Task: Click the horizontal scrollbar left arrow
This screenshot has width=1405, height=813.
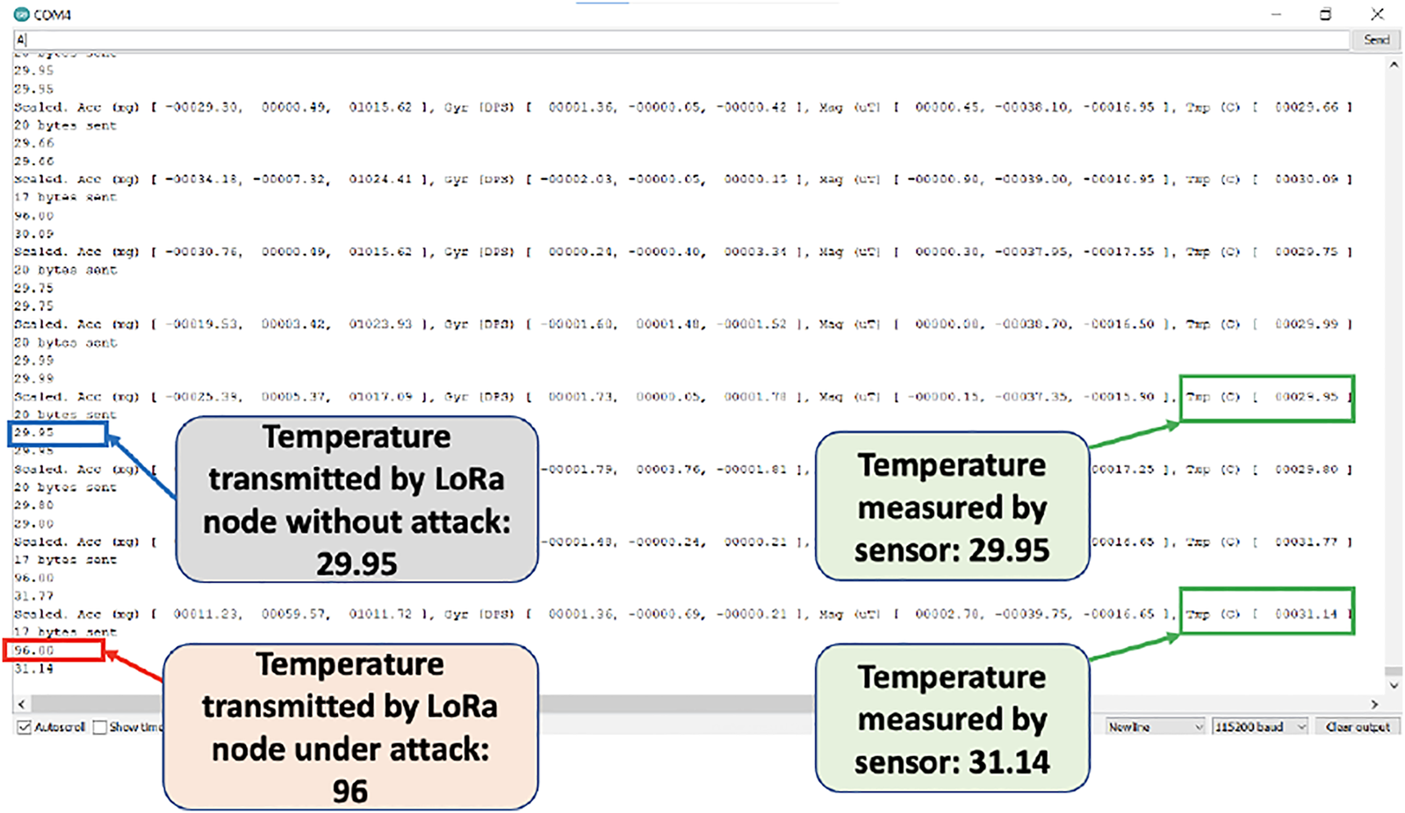Action: click(x=21, y=704)
